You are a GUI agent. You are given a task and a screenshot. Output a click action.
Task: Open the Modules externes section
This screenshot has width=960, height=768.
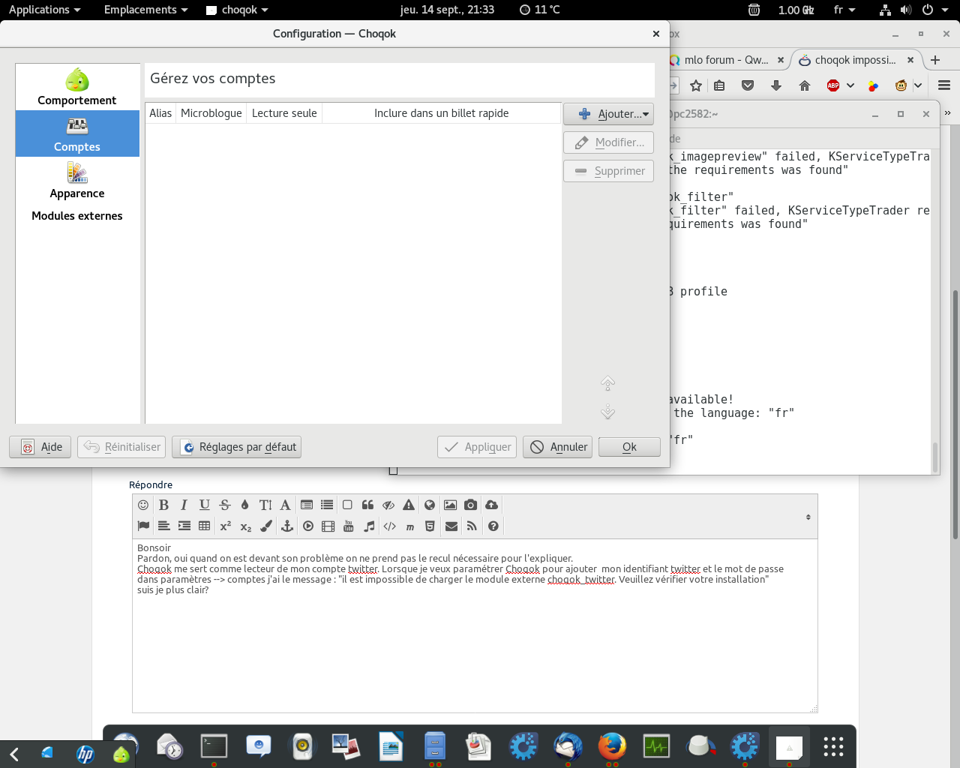click(x=77, y=215)
